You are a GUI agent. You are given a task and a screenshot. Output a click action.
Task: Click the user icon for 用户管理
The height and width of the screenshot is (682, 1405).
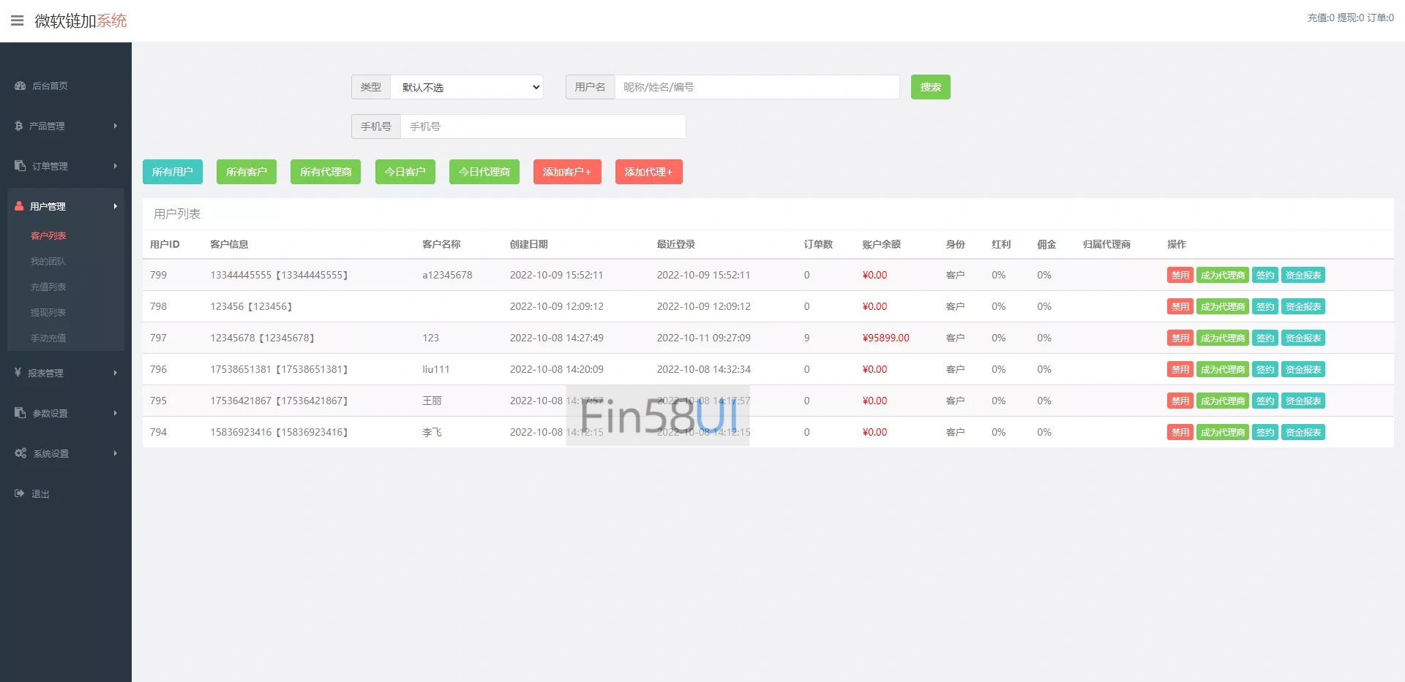[19, 206]
